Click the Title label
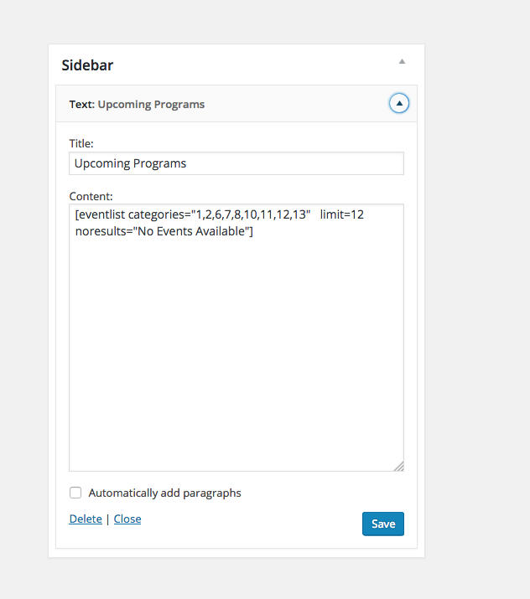The width and height of the screenshot is (530, 599). 81,143
